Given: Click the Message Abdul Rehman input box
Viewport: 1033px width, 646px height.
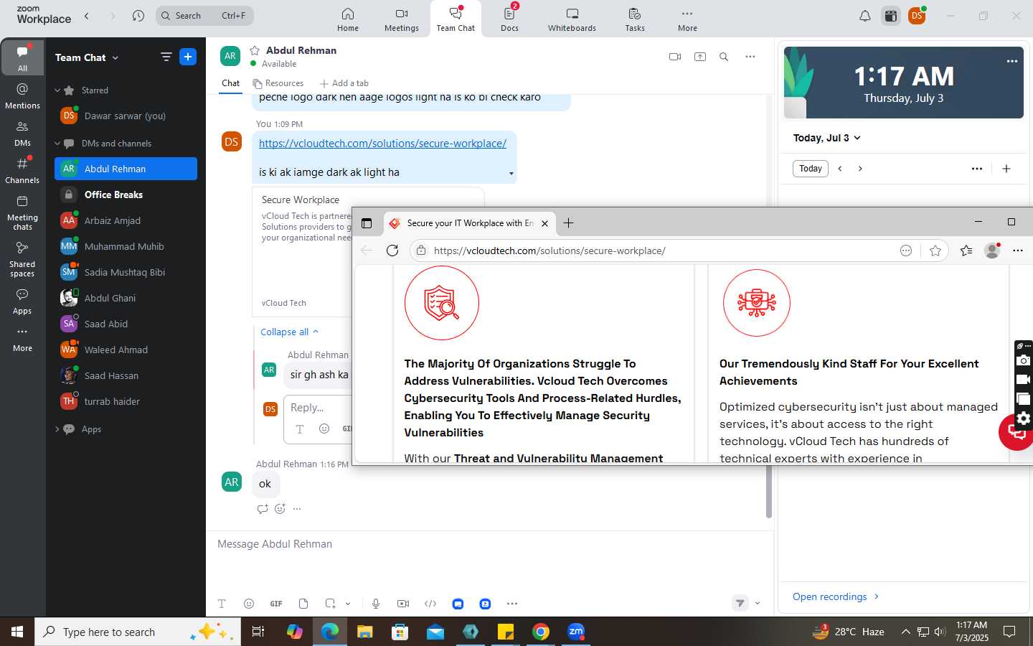Looking at the screenshot, I should coord(489,544).
